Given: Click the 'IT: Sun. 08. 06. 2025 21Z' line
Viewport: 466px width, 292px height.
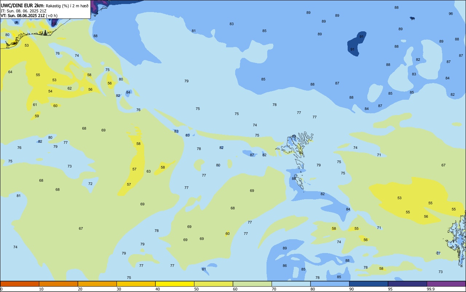Looking at the screenshot, I should [23, 11].
